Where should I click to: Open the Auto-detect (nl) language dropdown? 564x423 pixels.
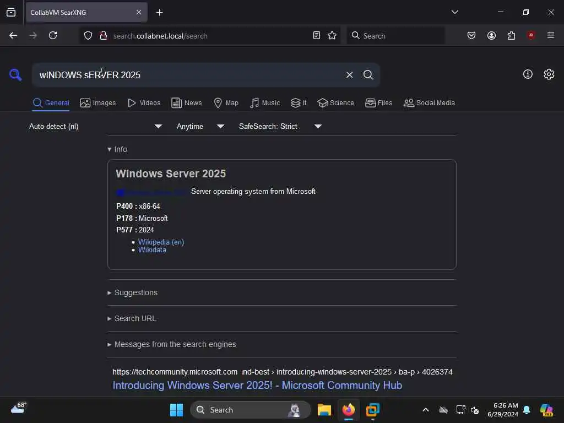[x=95, y=126]
